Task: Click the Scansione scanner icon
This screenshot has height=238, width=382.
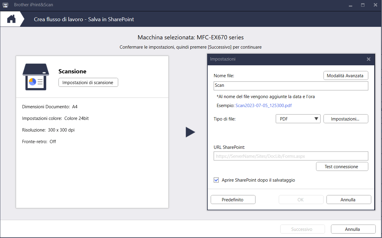Action: point(36,77)
